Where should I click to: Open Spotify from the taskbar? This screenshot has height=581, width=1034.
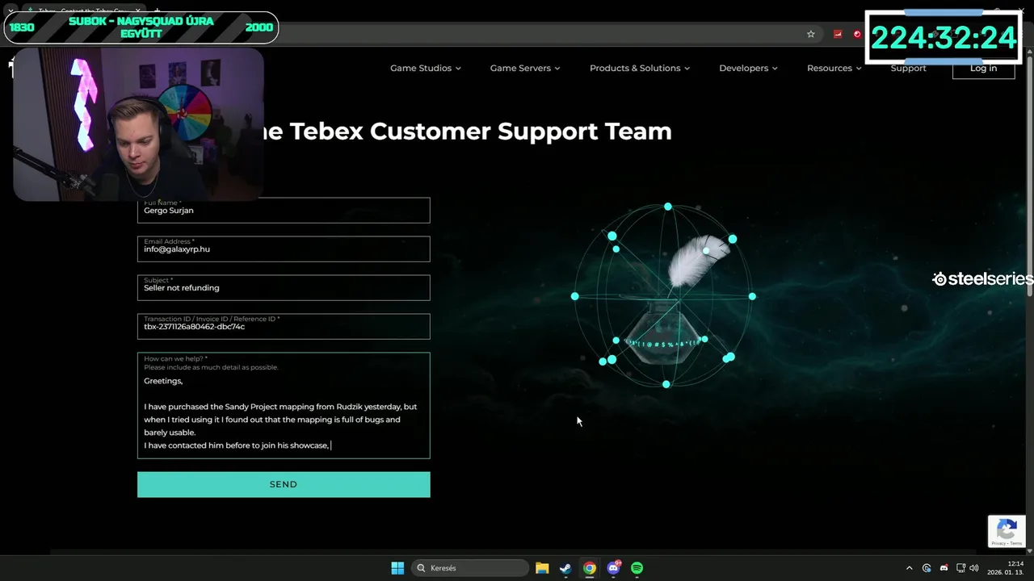pos(637,568)
